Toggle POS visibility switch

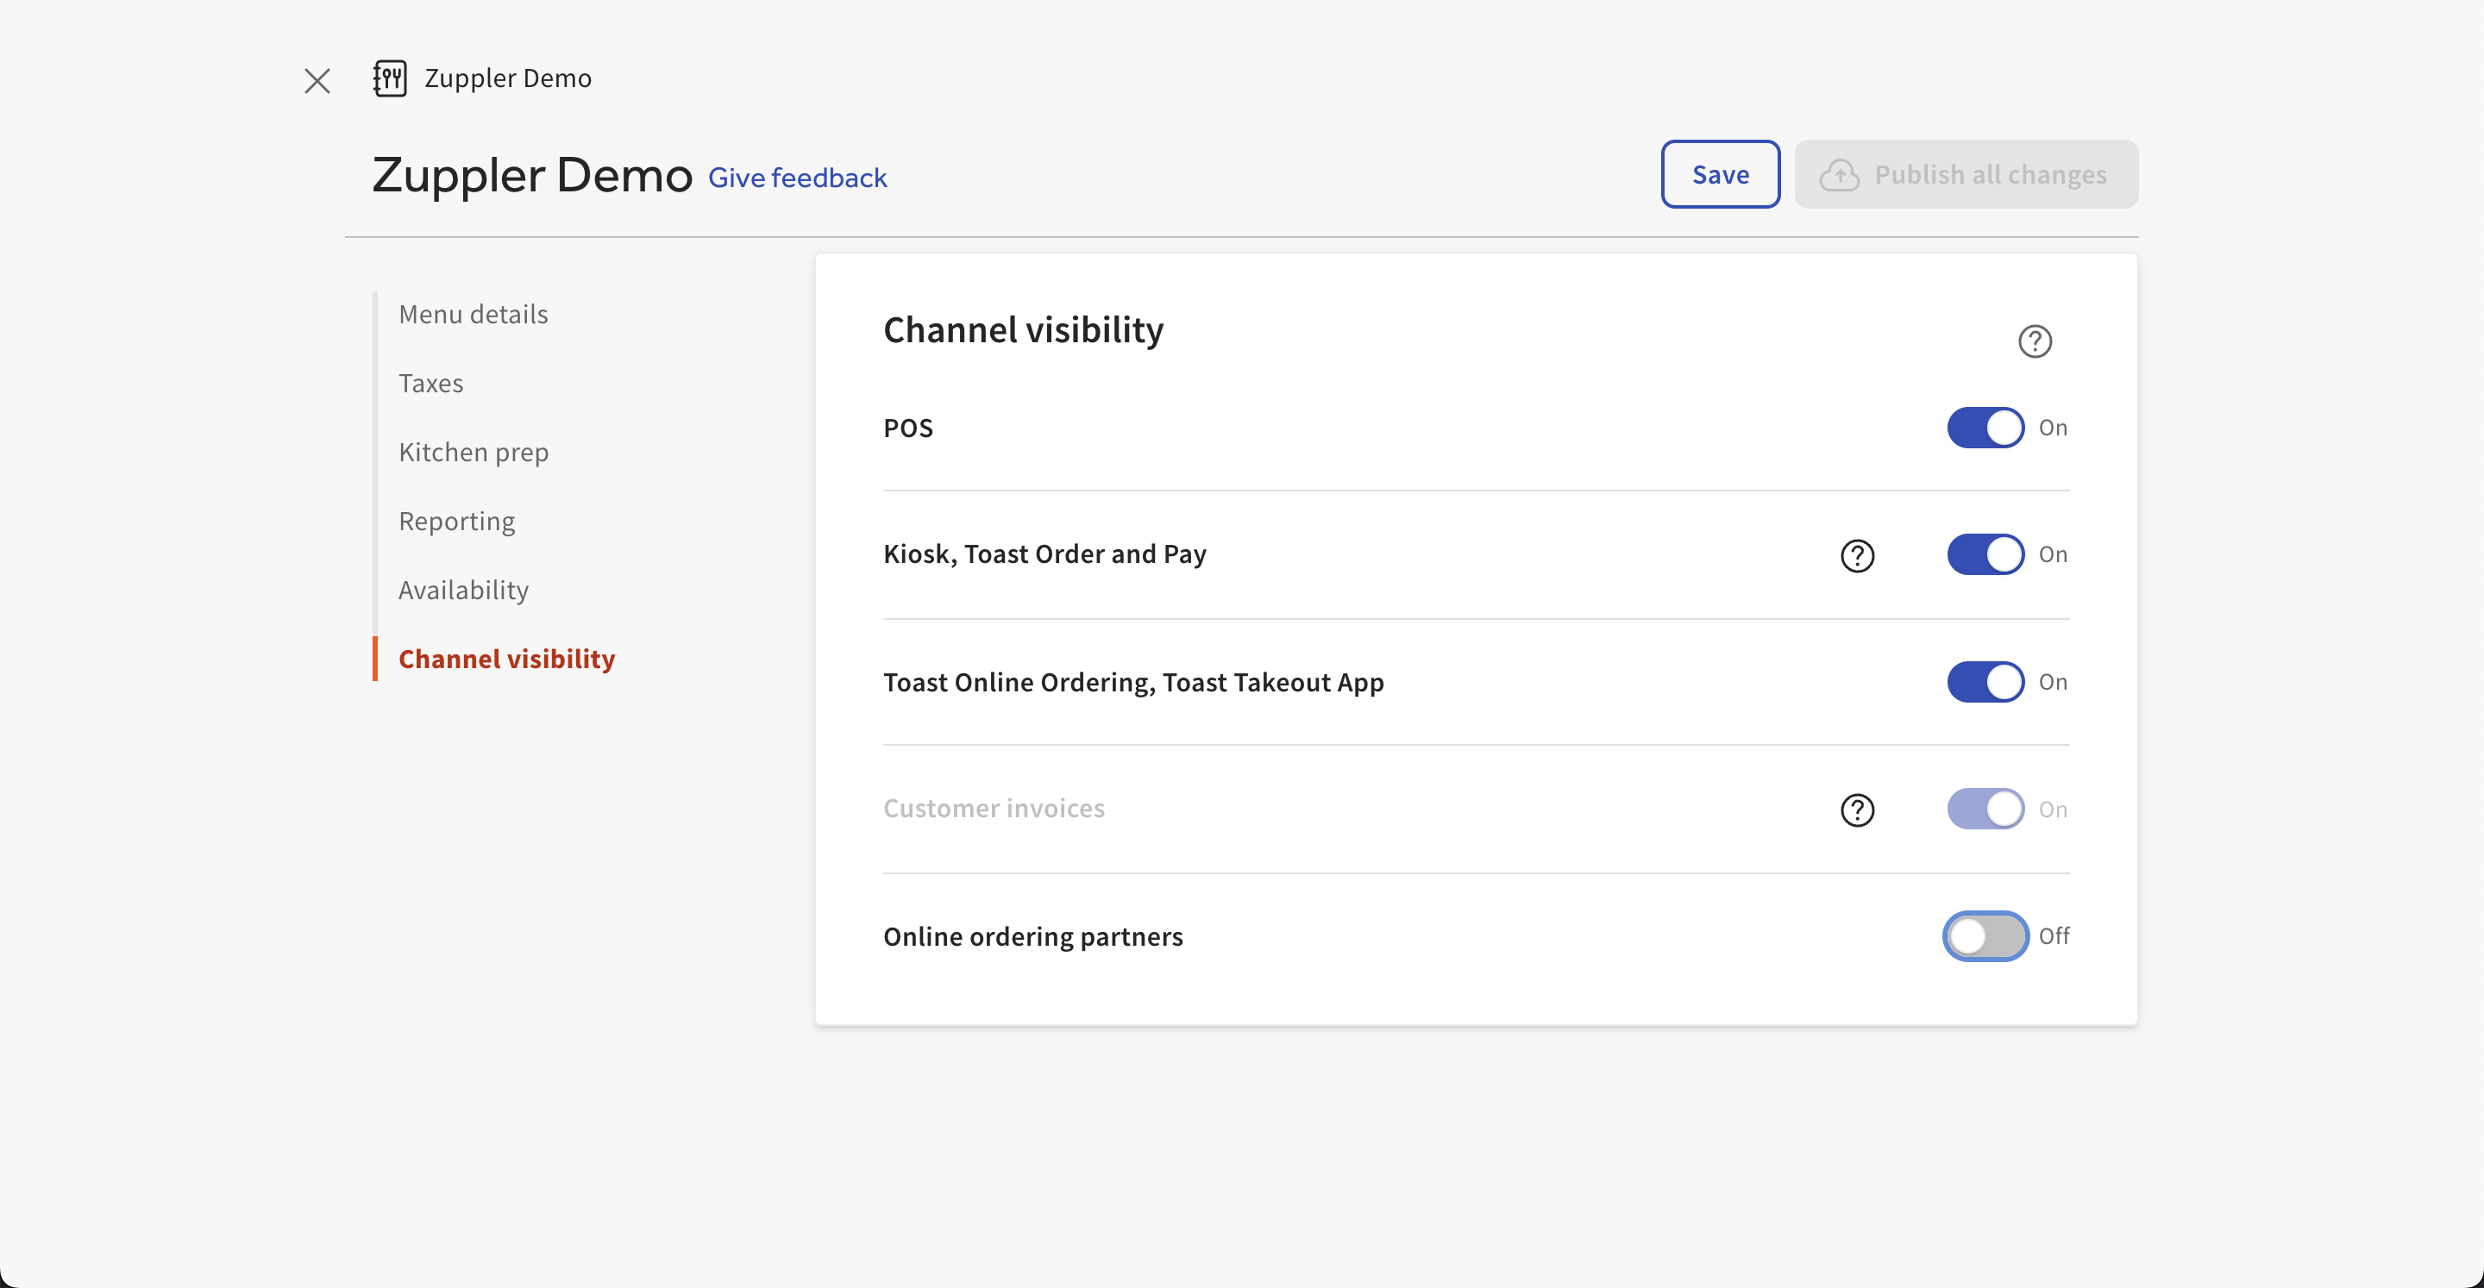tap(1985, 427)
